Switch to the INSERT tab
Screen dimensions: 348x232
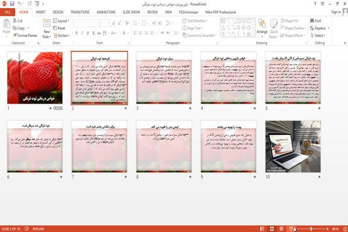41,12
